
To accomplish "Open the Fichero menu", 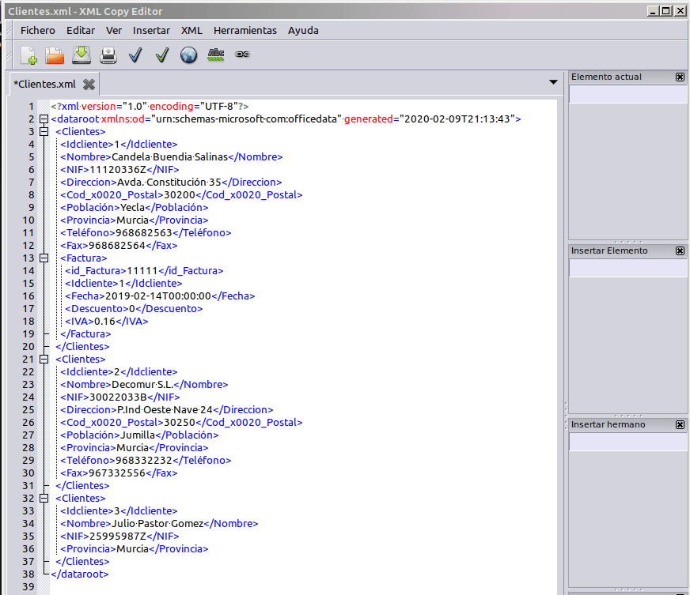I will 38,30.
